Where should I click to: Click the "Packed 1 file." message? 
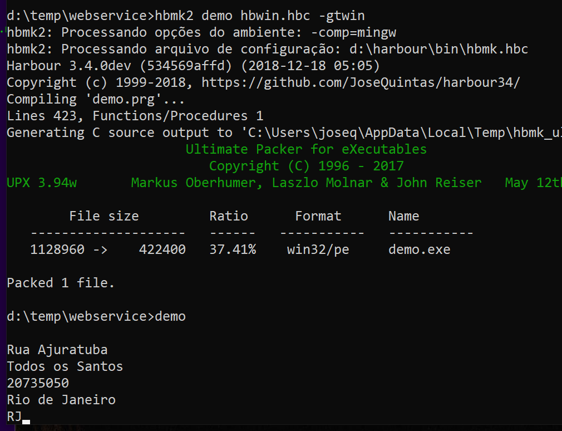point(61,283)
